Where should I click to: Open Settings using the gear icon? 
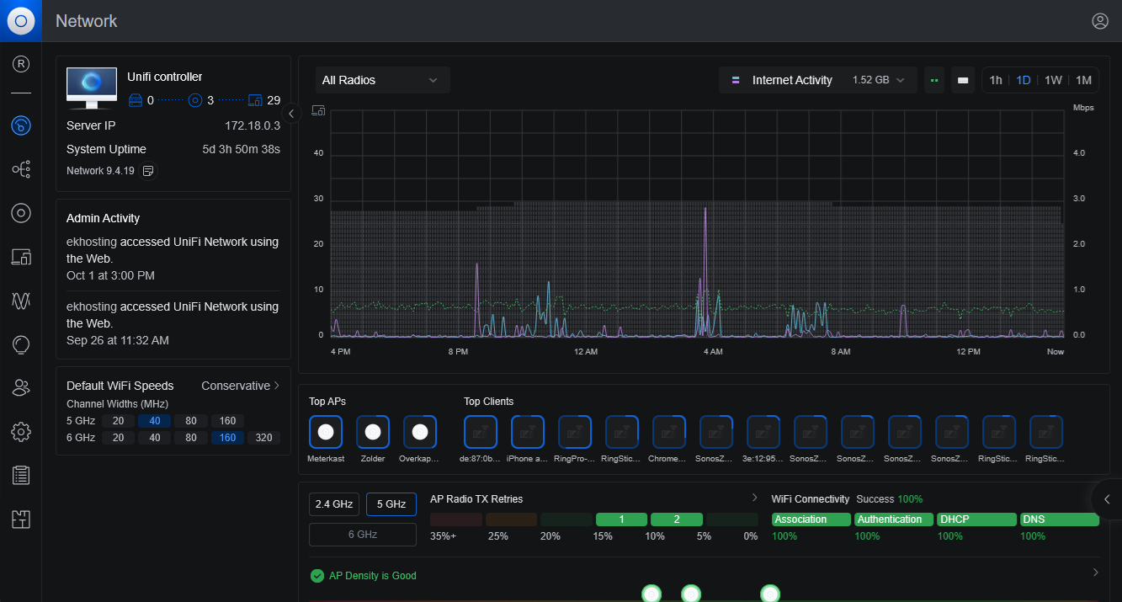coord(21,431)
